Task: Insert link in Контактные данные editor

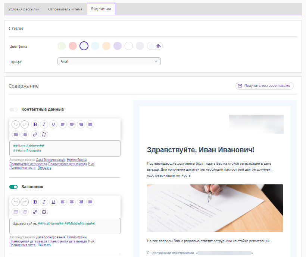Action: pos(35,134)
